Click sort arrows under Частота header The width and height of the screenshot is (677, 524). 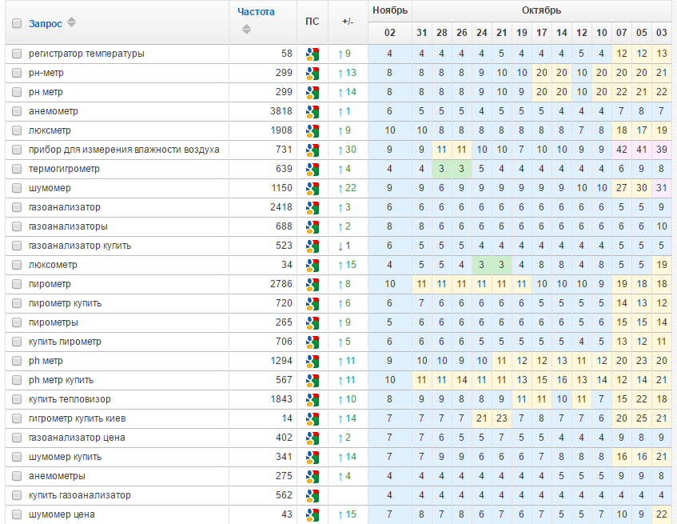click(x=246, y=30)
